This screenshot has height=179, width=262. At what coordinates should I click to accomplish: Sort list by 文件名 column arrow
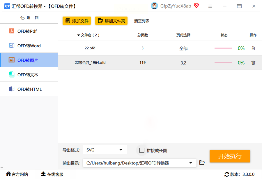click(x=79, y=35)
